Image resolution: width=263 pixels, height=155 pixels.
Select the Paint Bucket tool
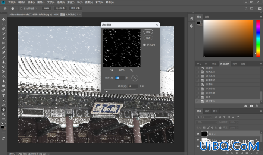[3, 76]
